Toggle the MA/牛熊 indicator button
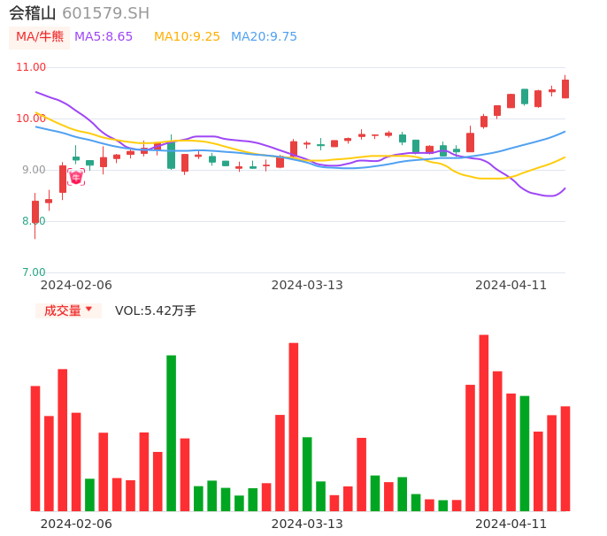Screen dimensions: 607x536 pos(39,37)
